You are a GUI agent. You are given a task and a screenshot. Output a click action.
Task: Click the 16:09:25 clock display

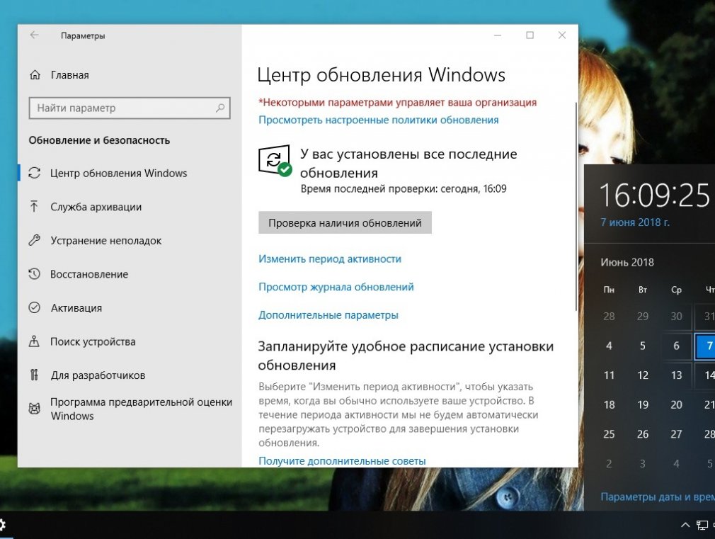pyautogui.click(x=654, y=195)
